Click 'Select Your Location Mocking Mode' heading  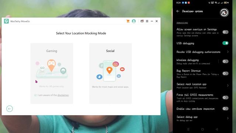click(x=81, y=33)
